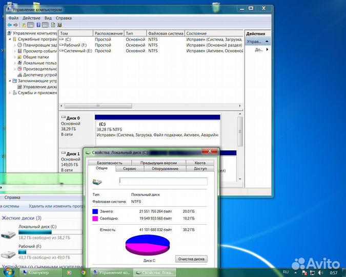Click Удалить или изменить программу link
This screenshot has width=346, height=277.
coord(56,206)
